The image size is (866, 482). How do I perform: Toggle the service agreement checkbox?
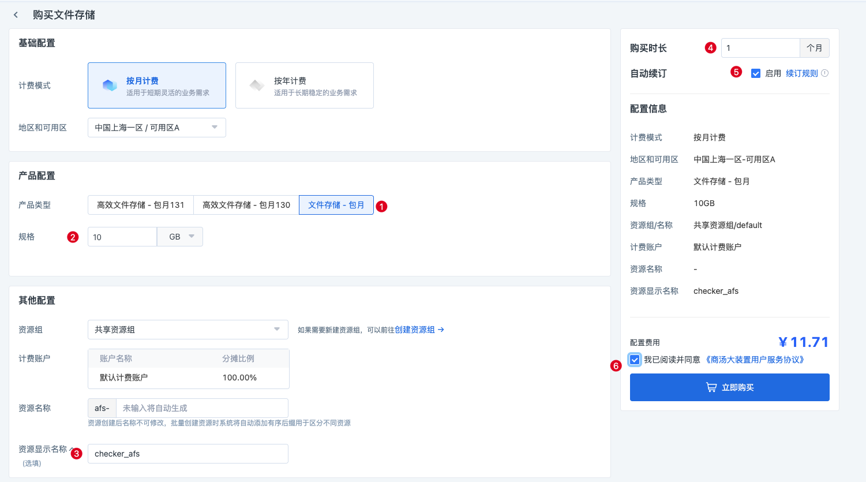point(635,360)
